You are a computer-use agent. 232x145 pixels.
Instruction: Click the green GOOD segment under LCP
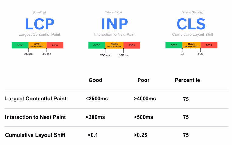(20, 45)
